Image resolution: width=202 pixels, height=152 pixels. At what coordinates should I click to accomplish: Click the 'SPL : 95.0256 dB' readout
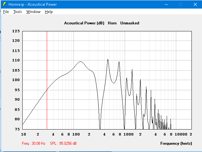point(63,143)
